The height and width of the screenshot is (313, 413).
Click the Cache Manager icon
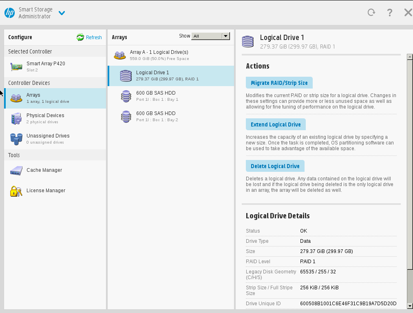(16, 171)
